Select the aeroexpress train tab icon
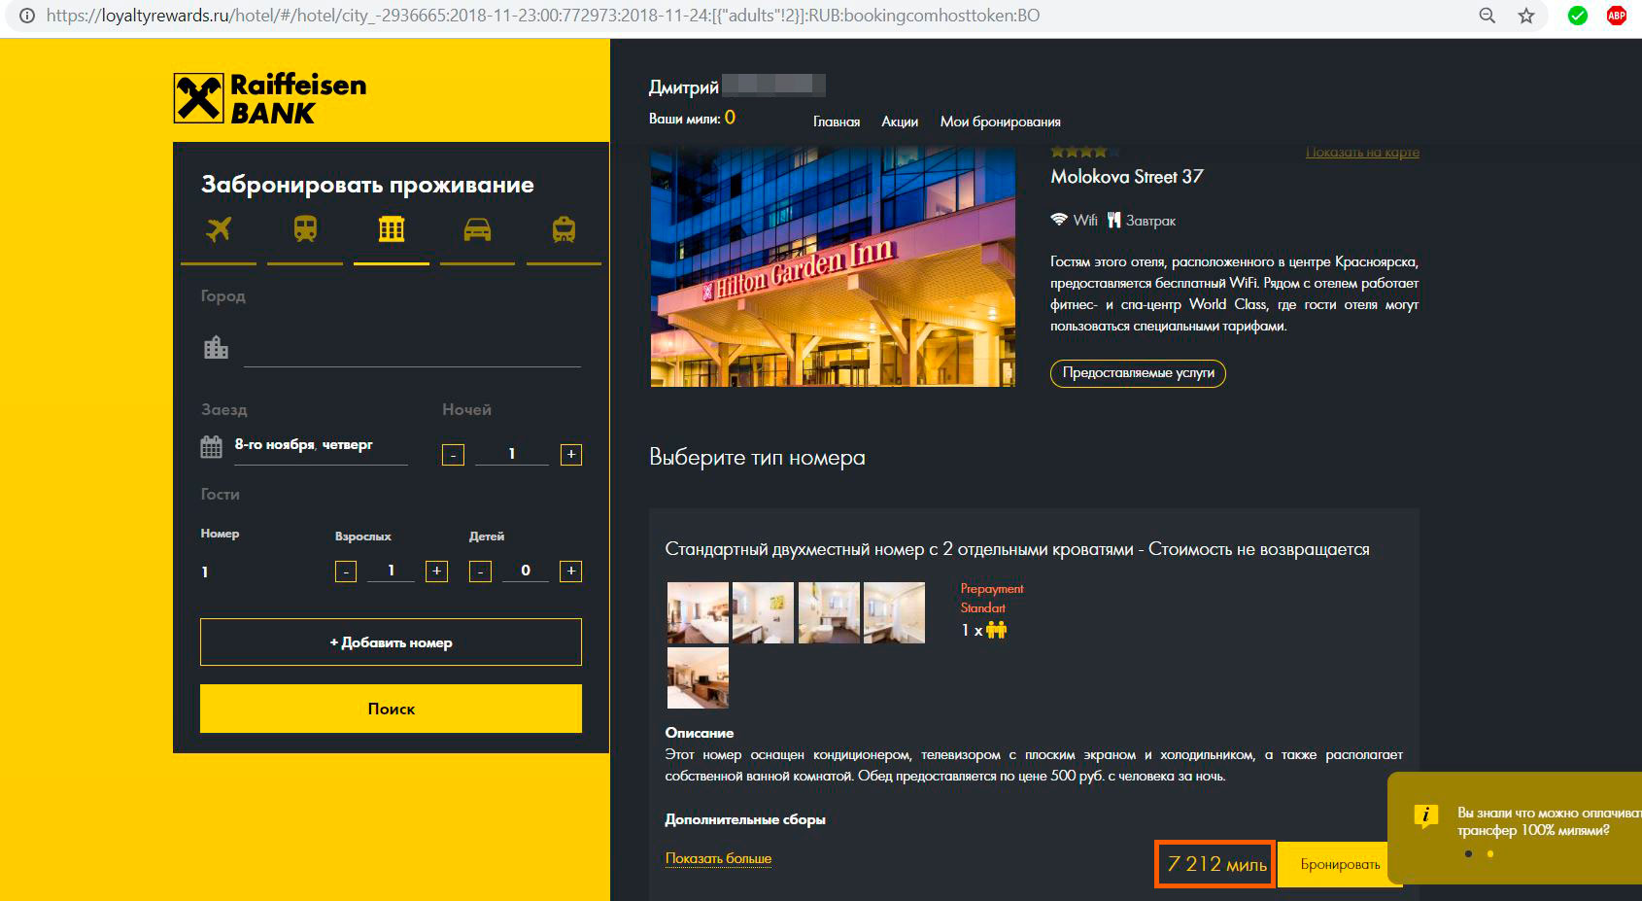The image size is (1642, 901). [564, 229]
